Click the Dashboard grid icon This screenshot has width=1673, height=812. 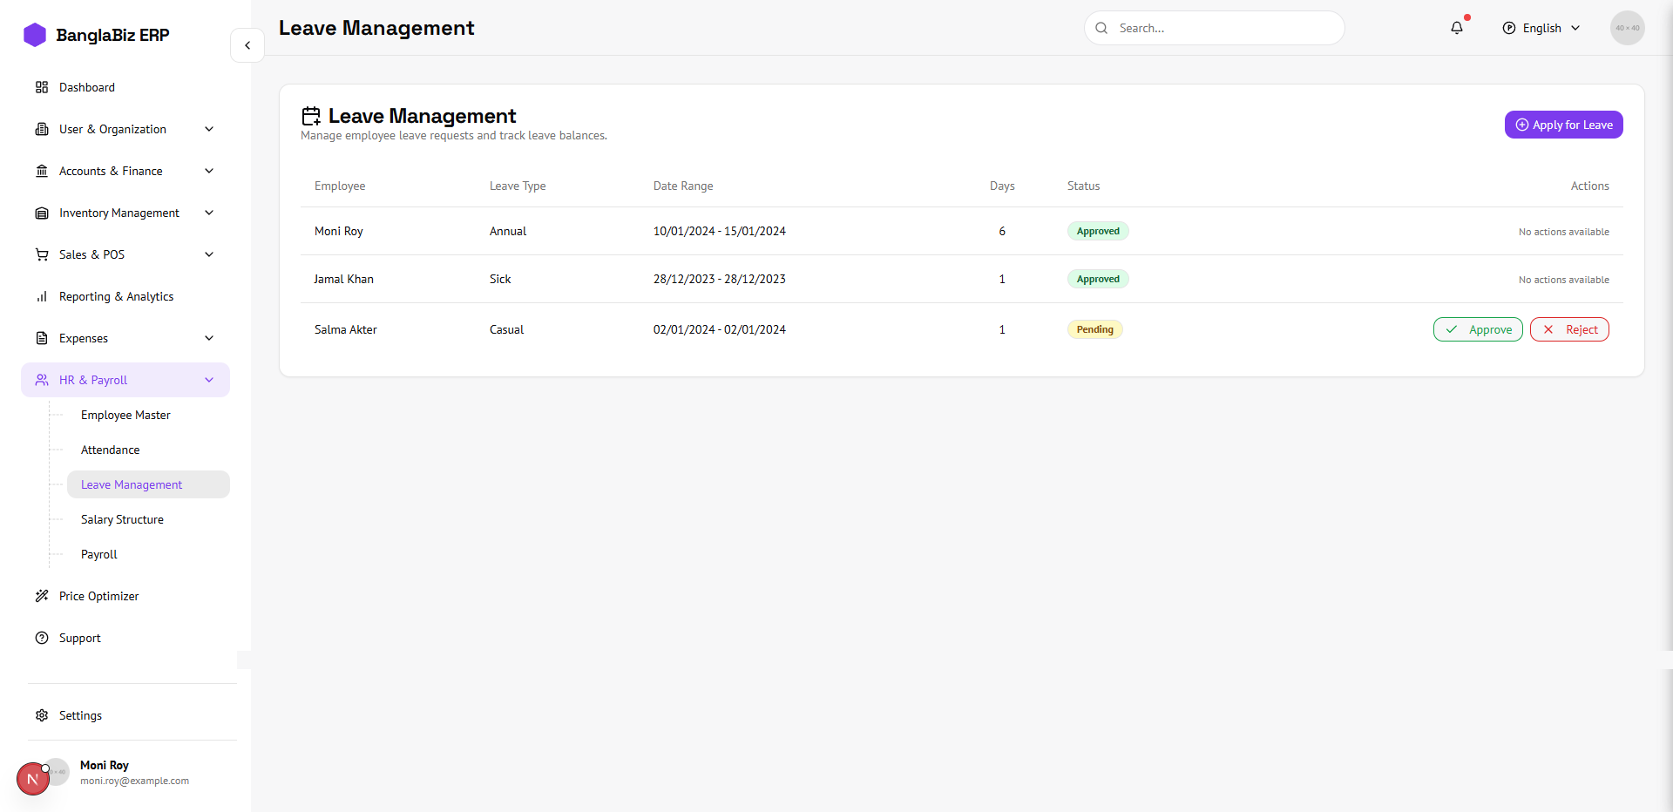(42, 87)
